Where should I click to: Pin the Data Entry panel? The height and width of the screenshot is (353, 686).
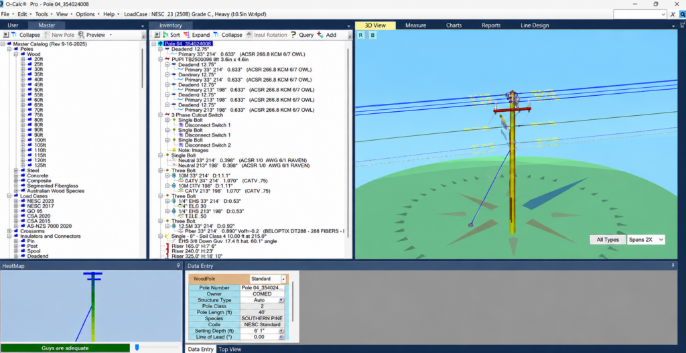(x=674, y=265)
